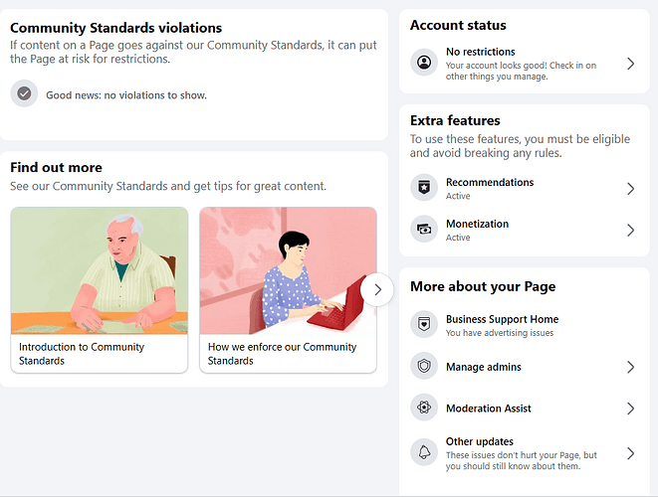Viewport: 658px width, 497px height.
Task: Open the Manage admins chevron arrow
Action: pyautogui.click(x=630, y=367)
